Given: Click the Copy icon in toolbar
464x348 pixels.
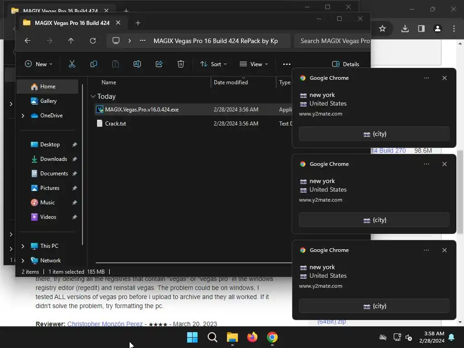Looking at the screenshot, I should click(x=94, y=64).
